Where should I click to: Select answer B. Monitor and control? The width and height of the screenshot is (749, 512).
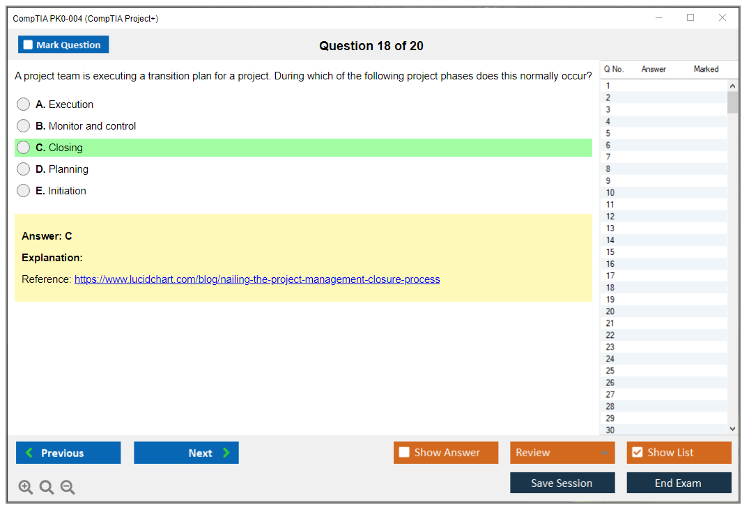coord(24,126)
